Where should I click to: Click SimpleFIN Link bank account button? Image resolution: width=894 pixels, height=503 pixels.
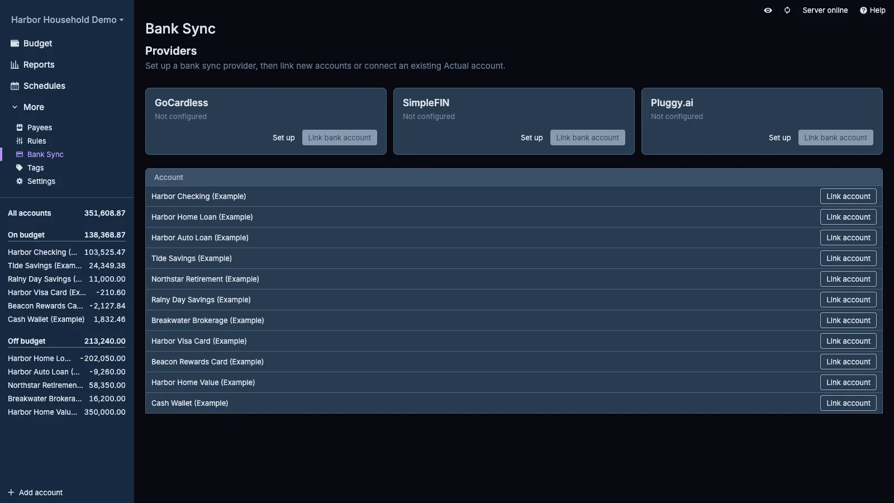(588, 137)
